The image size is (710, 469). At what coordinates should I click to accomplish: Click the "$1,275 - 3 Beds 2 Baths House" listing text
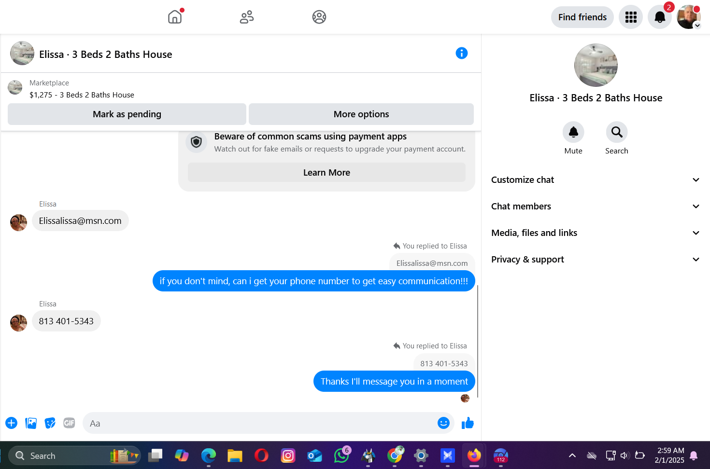[82, 95]
